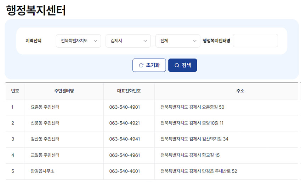Click phone number 063-540-4901

tap(125, 107)
